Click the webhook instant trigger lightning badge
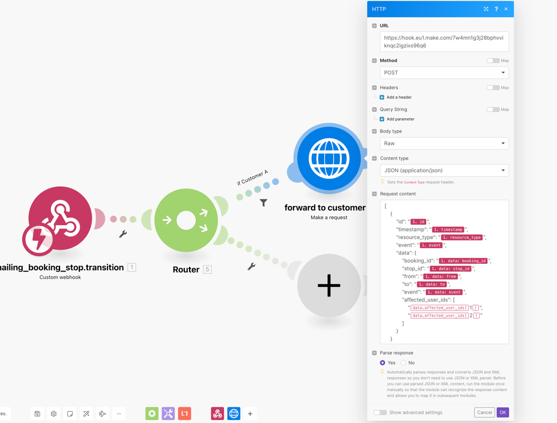This screenshot has width=557, height=423. coord(39,239)
